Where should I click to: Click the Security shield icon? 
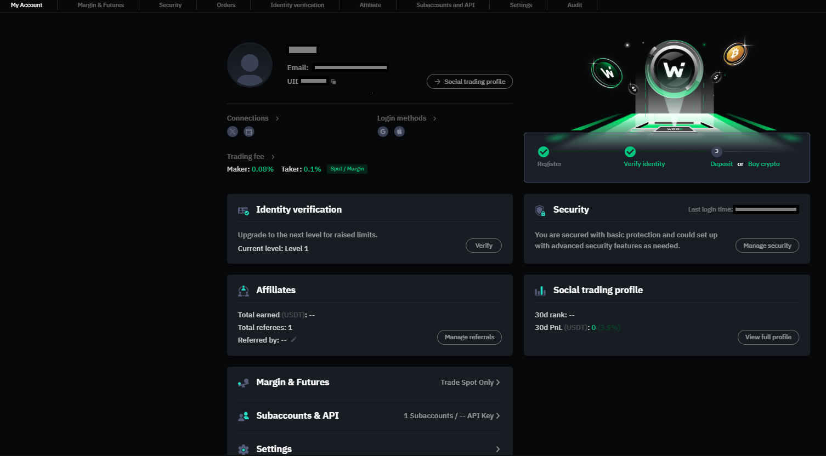coord(540,210)
